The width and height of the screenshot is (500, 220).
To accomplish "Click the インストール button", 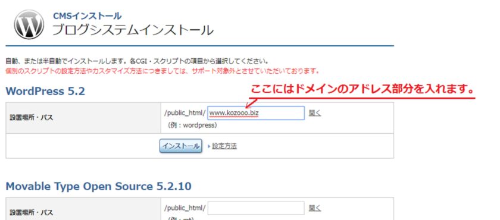I will point(181,146).
